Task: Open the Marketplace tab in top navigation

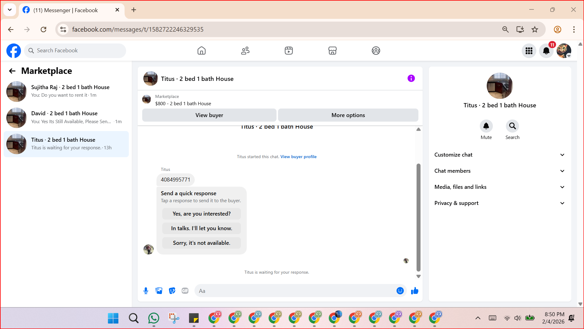Action: click(332, 50)
